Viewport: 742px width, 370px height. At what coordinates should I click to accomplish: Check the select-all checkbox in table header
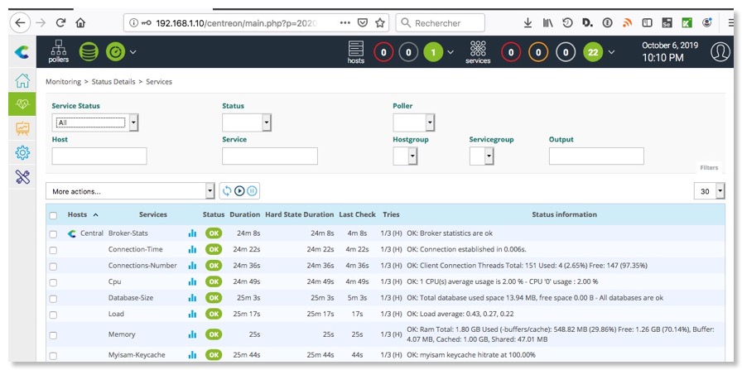[x=53, y=215]
